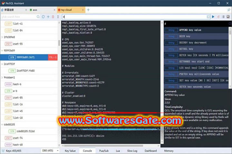
Task: Choose DECRBY key decrement command
Action: coord(196,43)
